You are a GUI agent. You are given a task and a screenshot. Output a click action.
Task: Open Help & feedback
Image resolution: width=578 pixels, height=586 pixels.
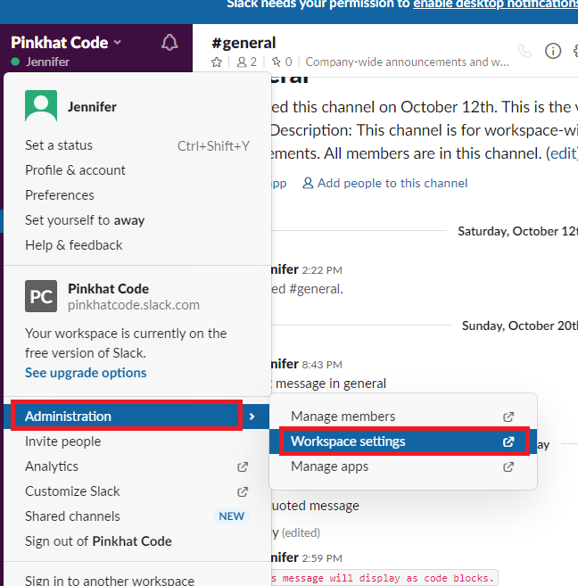coord(137,245)
